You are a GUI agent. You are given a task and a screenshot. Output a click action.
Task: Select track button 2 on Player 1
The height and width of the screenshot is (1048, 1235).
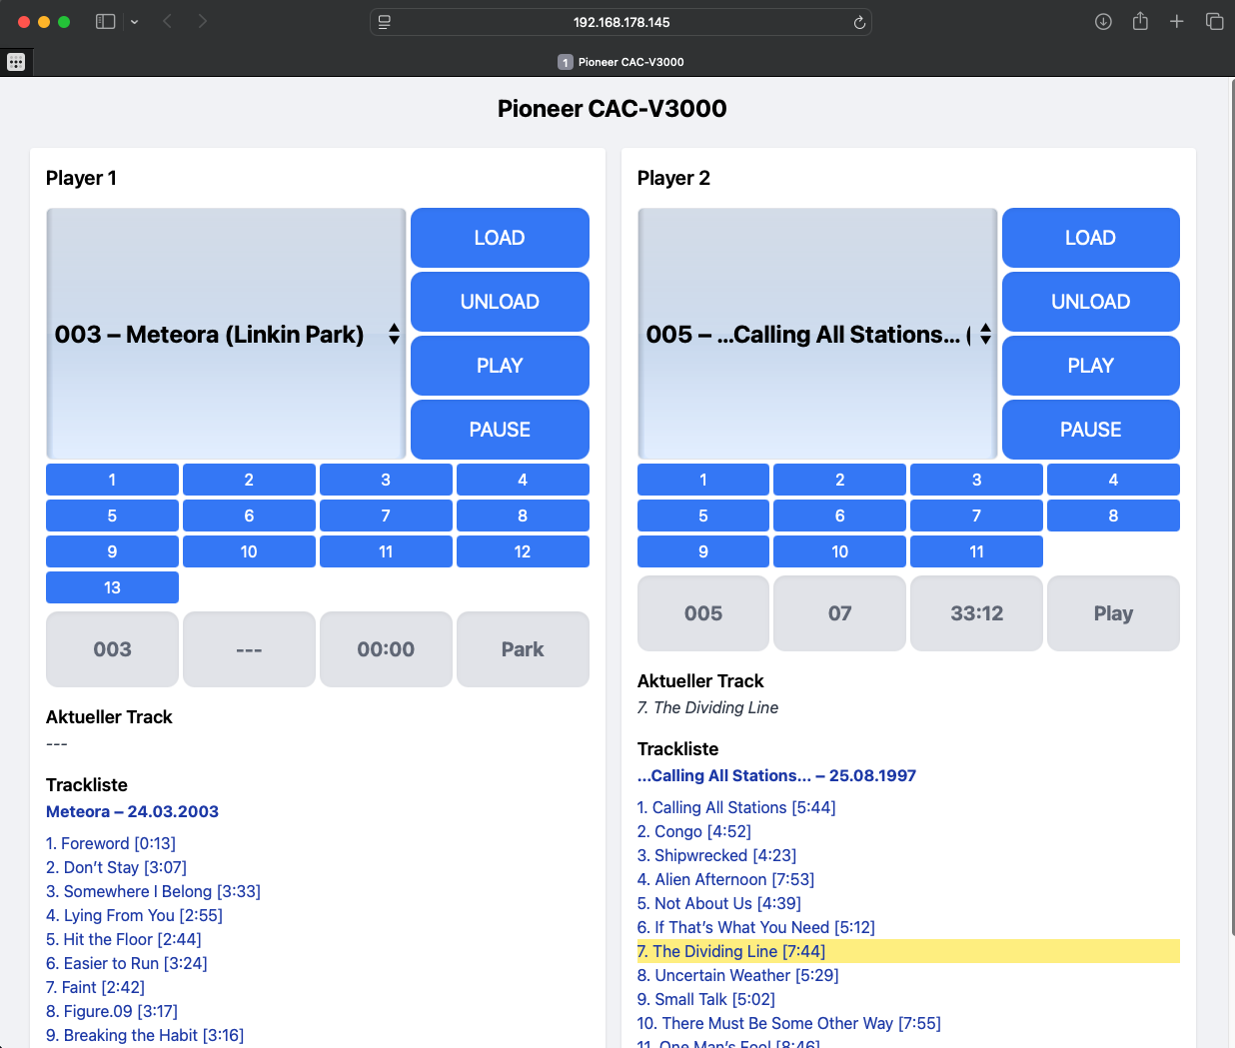249,480
